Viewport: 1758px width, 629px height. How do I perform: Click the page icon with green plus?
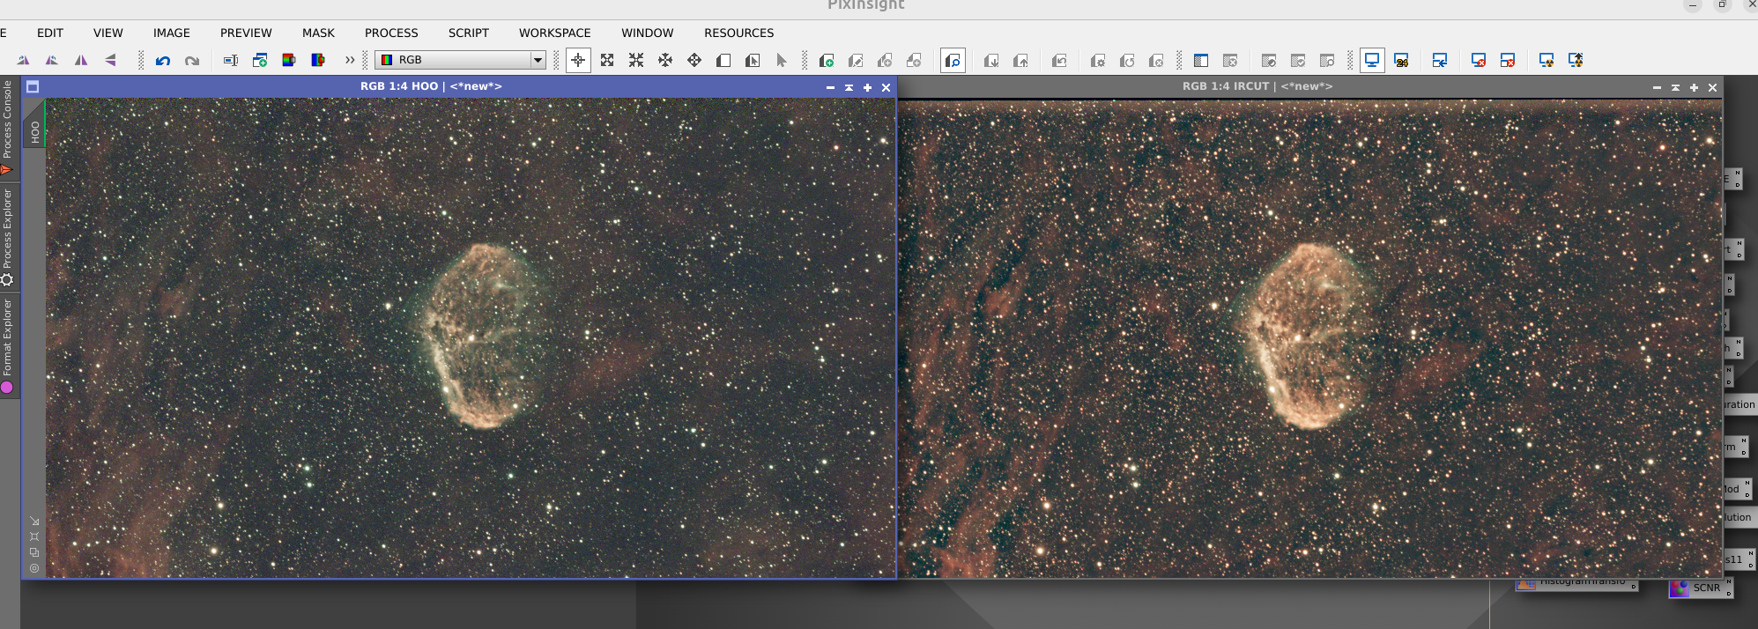(827, 61)
